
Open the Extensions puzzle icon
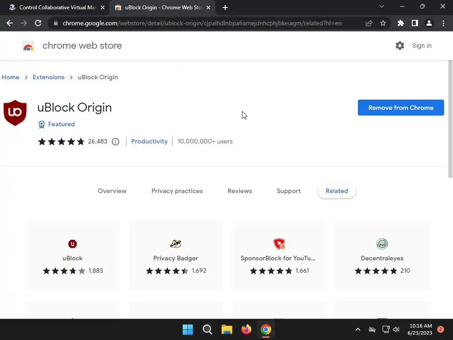pyautogui.click(x=401, y=23)
